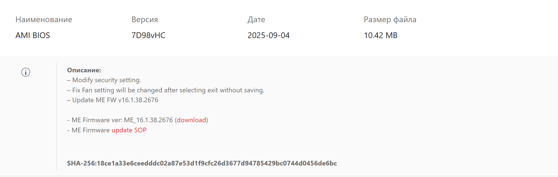Image resolution: width=558 pixels, height=177 pixels.
Task: Click the Размер файла column header
Action: 390,19
